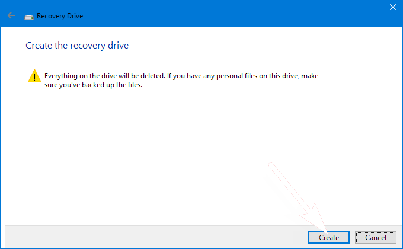Click the 'Everything on the drive will be deleted' warning text
Image resolution: width=403 pixels, height=249 pixels.
pyautogui.click(x=181, y=80)
